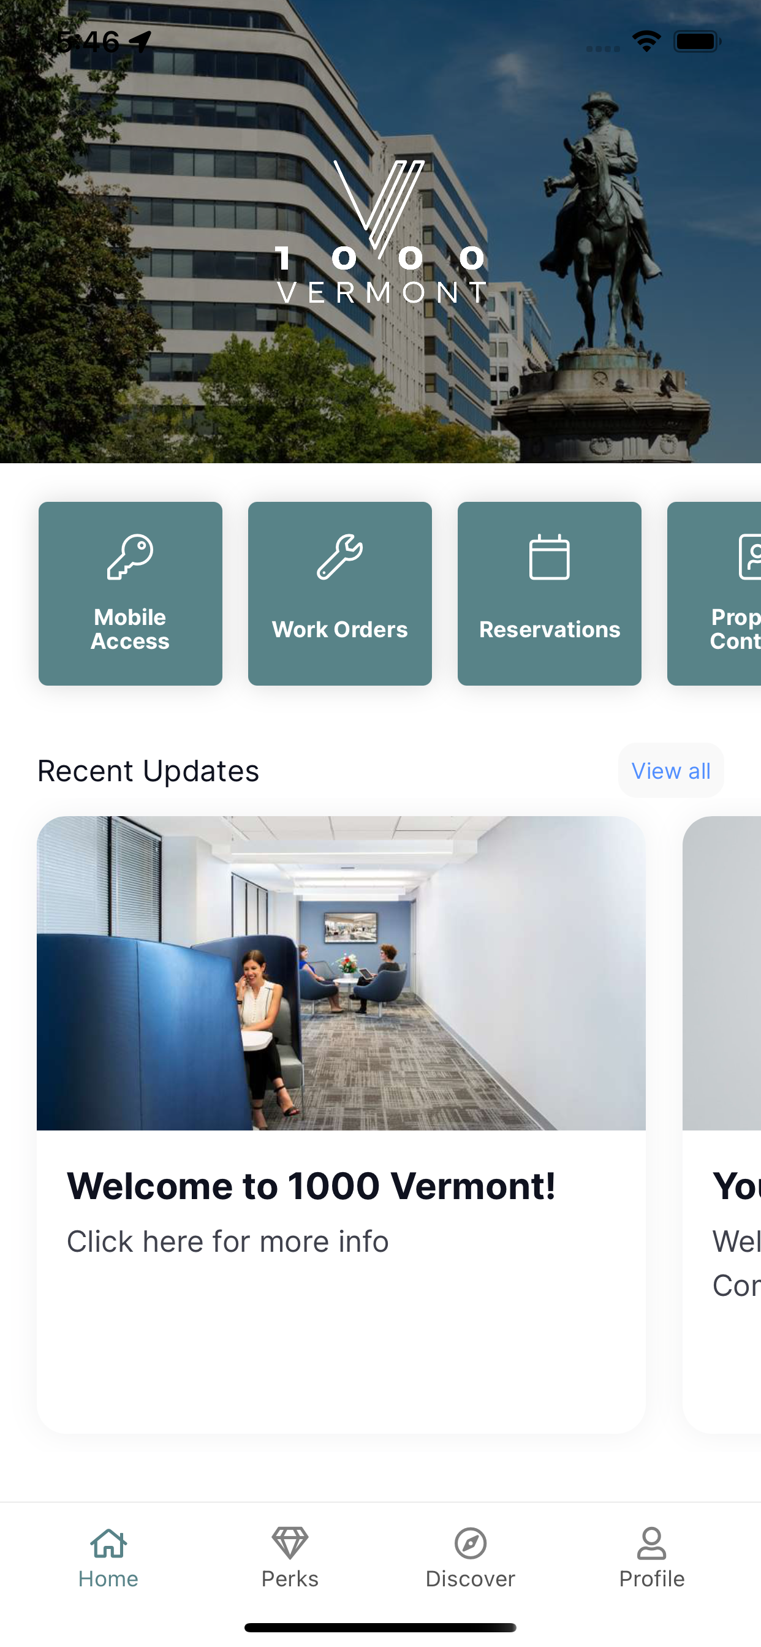Viewport: 761px width, 1647px height.
Task: Switch to the Discover tab label
Action: tap(471, 1578)
